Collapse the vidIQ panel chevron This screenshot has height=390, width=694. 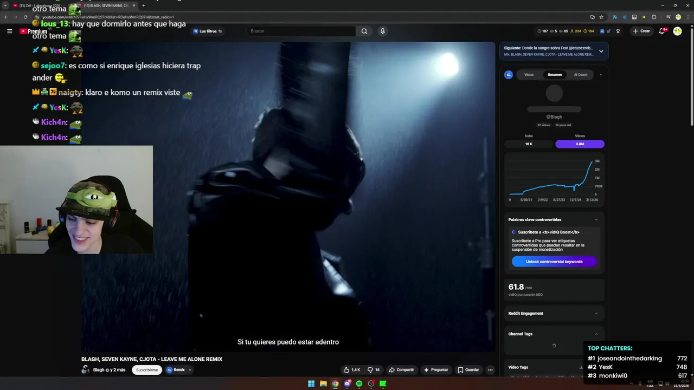(x=600, y=75)
